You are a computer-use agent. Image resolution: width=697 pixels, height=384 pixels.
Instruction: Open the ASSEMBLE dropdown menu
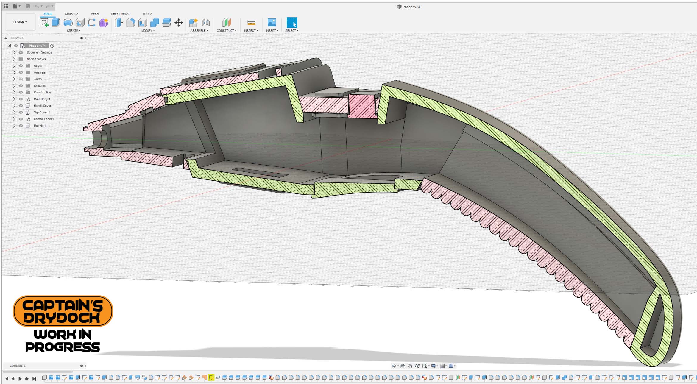click(199, 31)
